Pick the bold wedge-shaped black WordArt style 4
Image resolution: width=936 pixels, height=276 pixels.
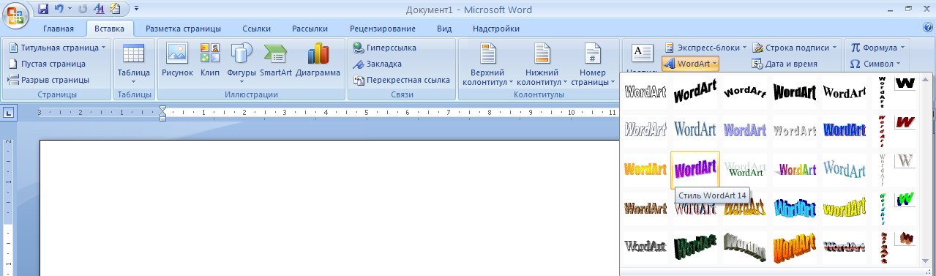(795, 92)
